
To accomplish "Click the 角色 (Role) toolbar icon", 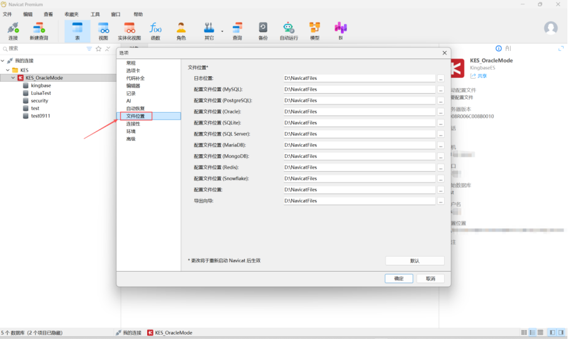I will coord(181,30).
